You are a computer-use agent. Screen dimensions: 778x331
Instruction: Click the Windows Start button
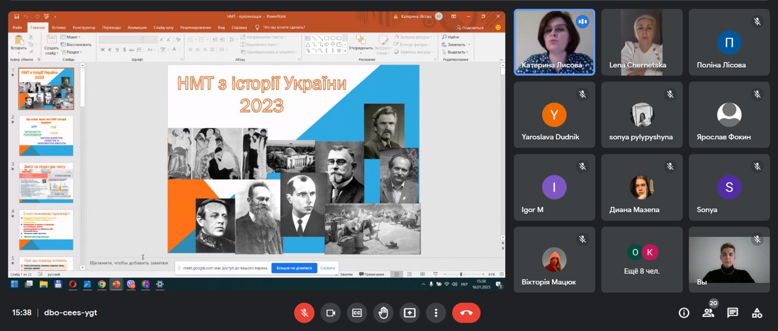click(15, 284)
